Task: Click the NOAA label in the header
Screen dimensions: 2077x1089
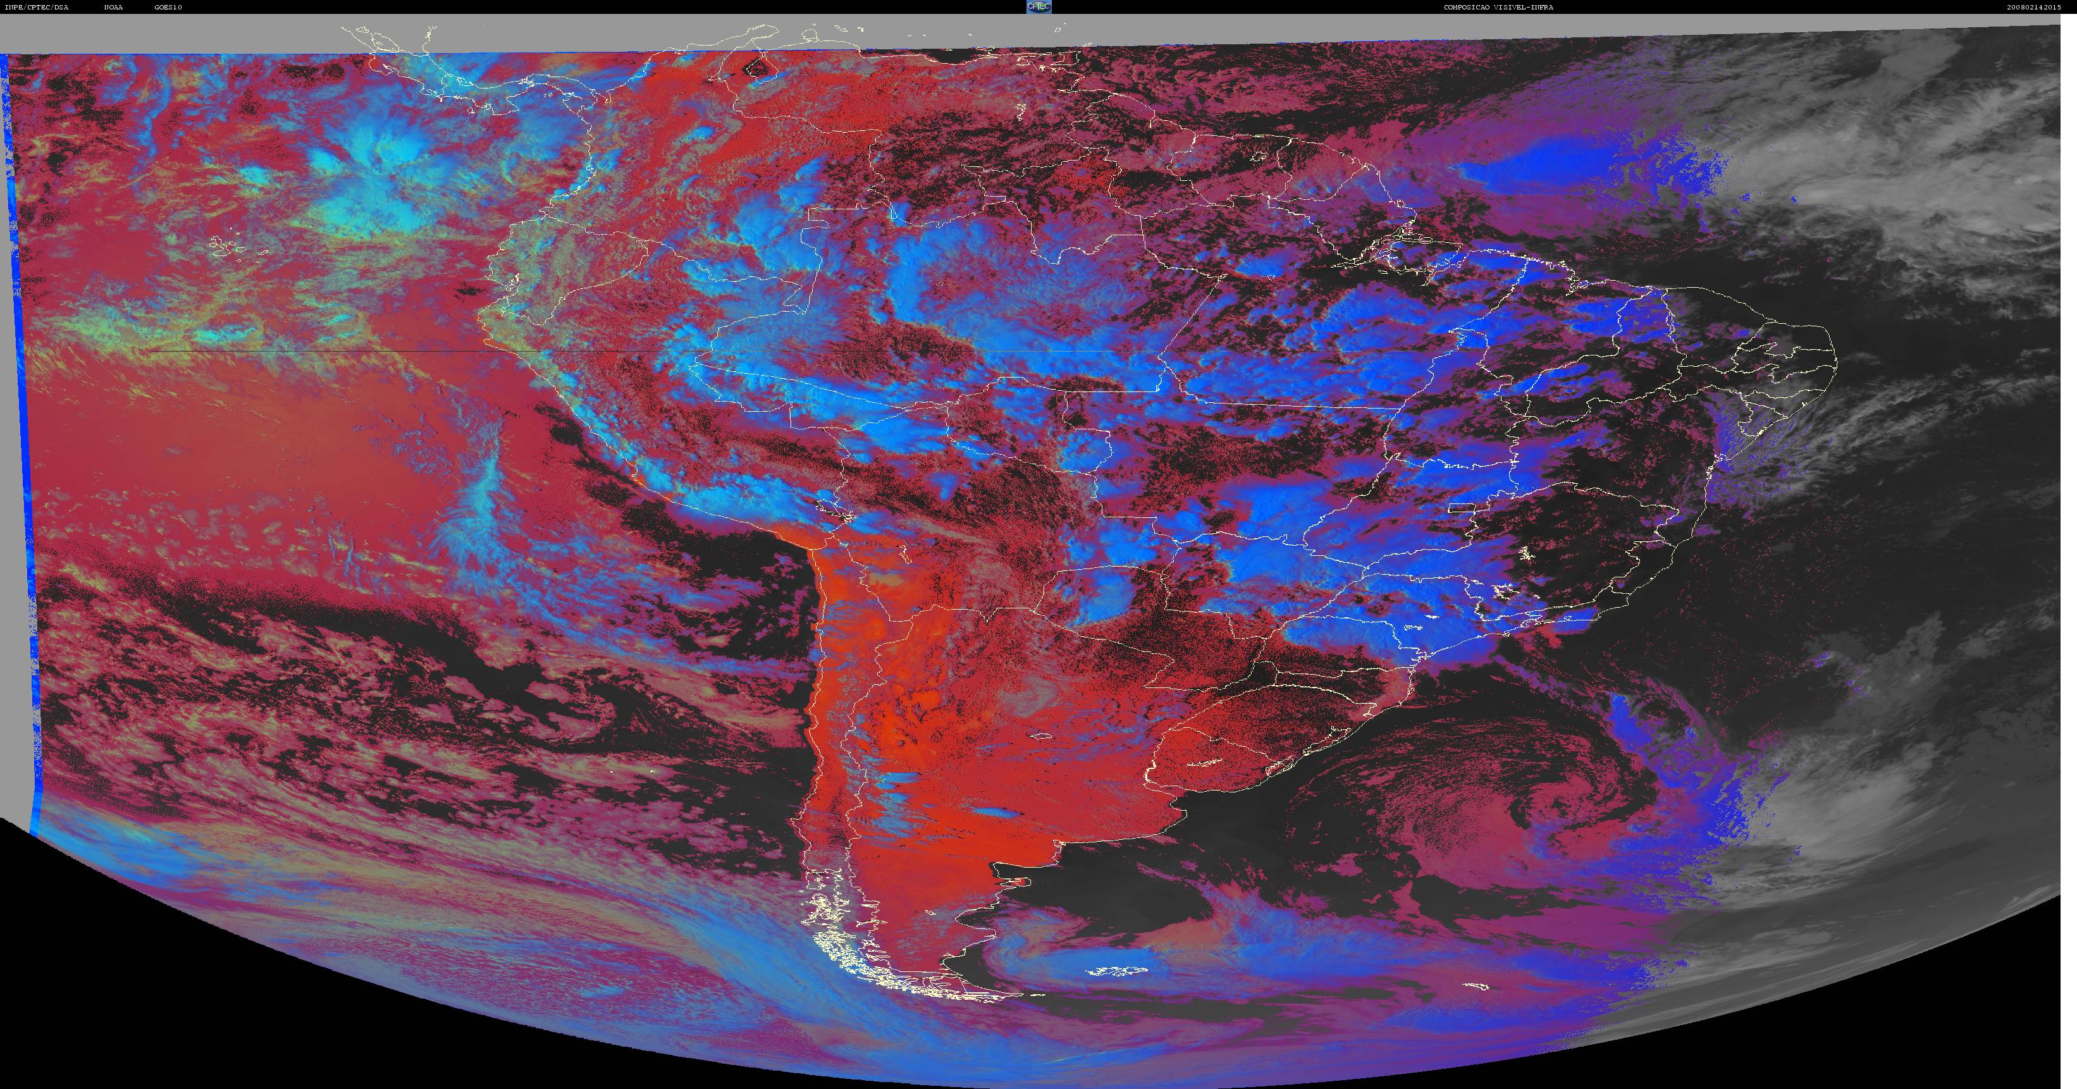Action: click(x=114, y=7)
